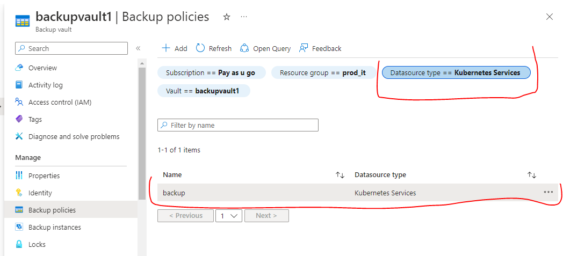The width and height of the screenshot is (563, 256).
Task: Click the Properties bars icon
Action: [x=19, y=175]
